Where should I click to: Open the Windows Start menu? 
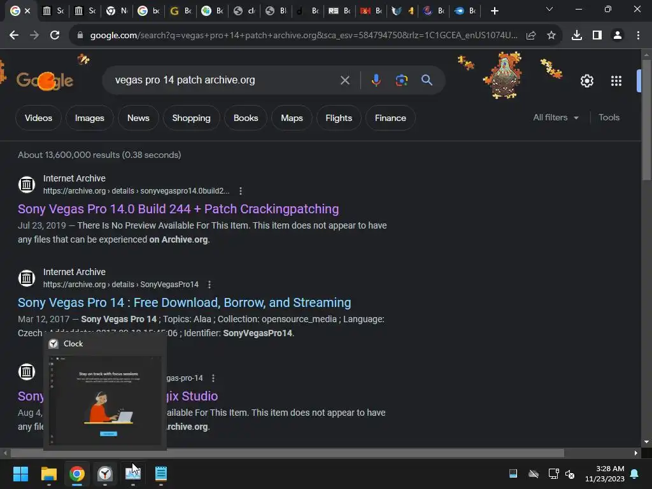(x=20, y=474)
